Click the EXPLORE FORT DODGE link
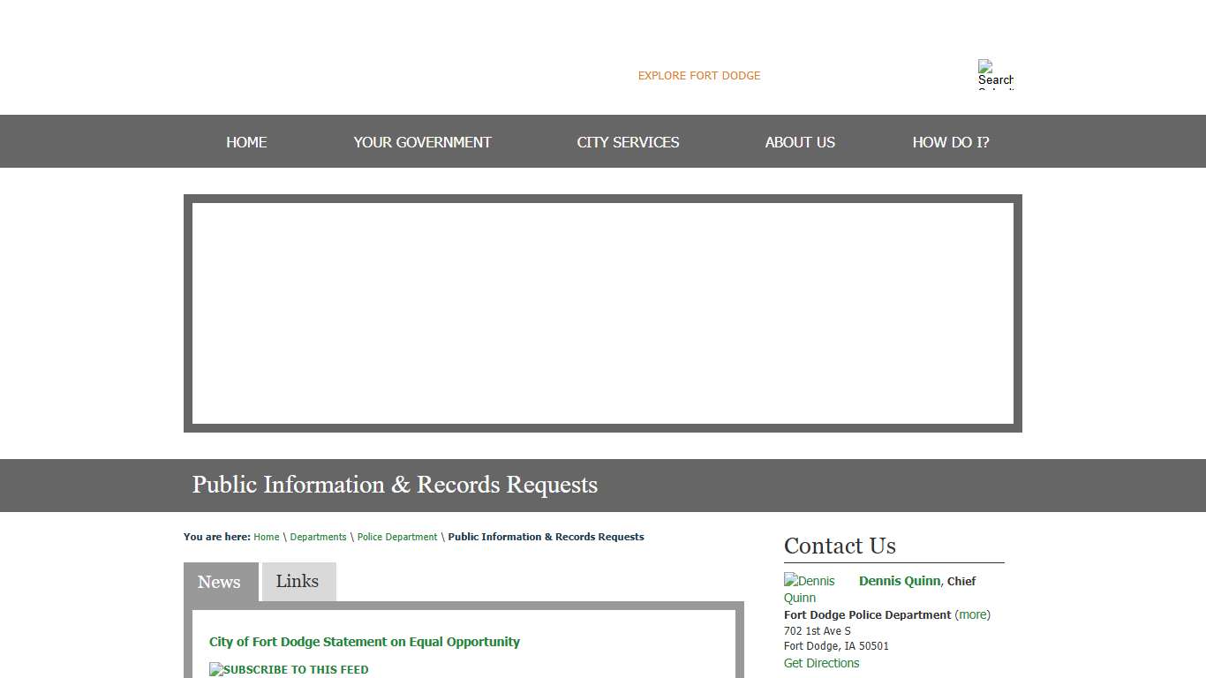The width and height of the screenshot is (1206, 678). 698,75
